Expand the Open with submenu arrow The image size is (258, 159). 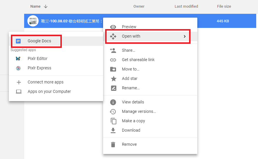coord(185,36)
